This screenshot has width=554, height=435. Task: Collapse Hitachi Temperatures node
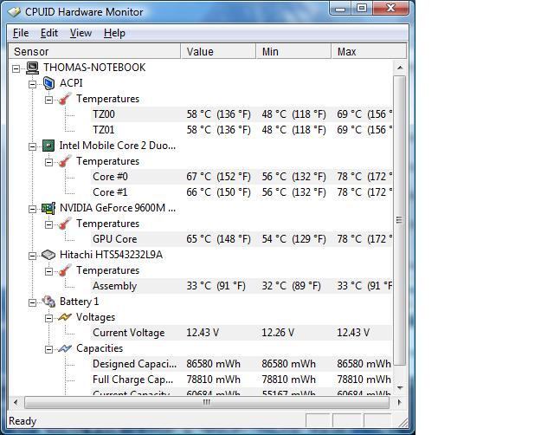(48, 271)
